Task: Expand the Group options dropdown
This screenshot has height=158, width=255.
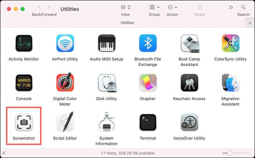Action: point(155,7)
